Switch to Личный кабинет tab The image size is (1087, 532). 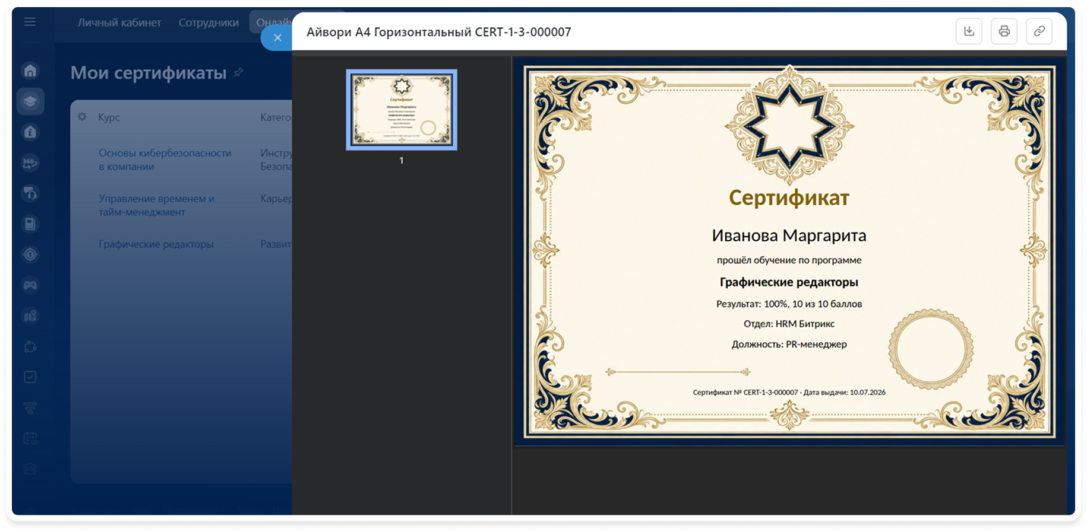pyautogui.click(x=119, y=23)
